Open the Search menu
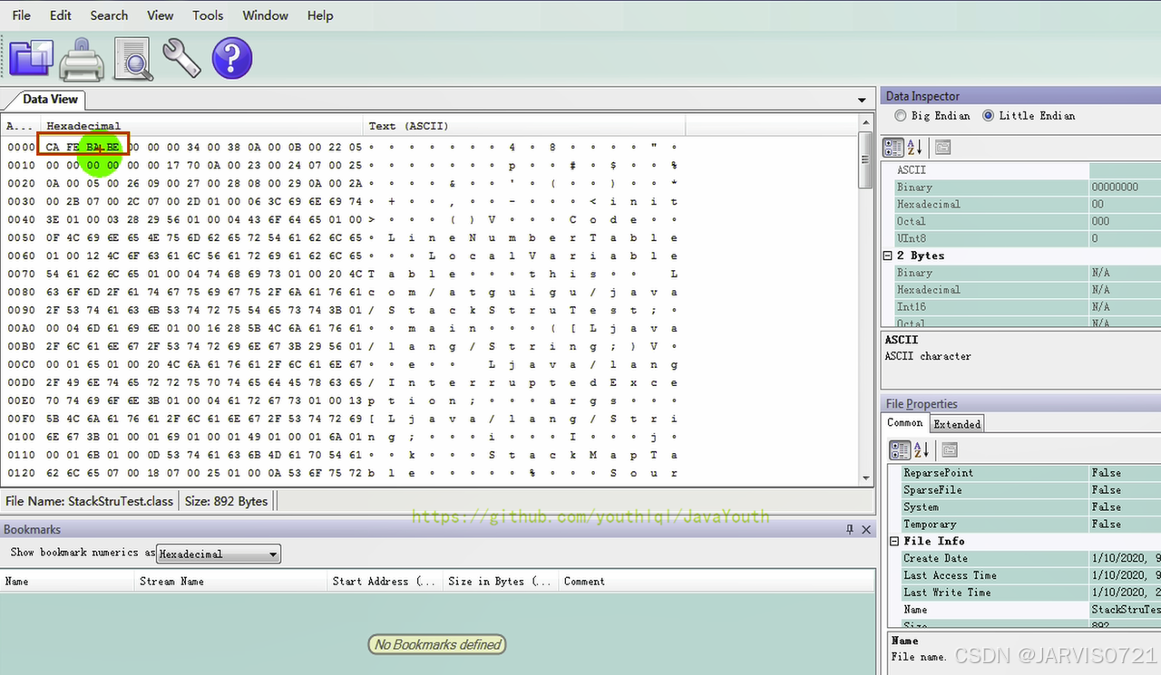 [x=109, y=15]
